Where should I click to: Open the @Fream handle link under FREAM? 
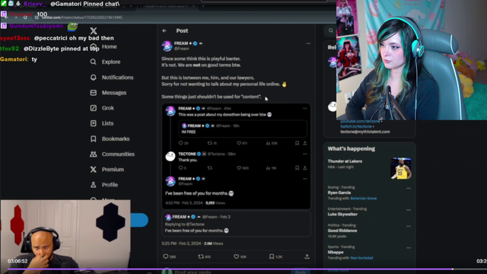pos(181,49)
